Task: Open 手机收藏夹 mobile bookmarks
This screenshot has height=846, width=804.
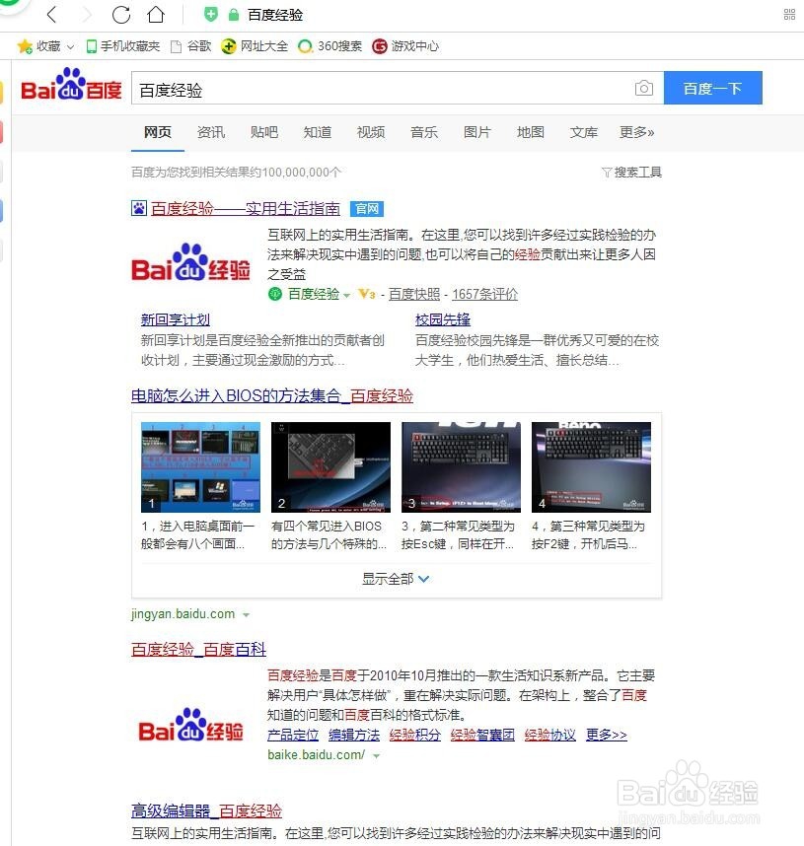Action: coord(123,46)
